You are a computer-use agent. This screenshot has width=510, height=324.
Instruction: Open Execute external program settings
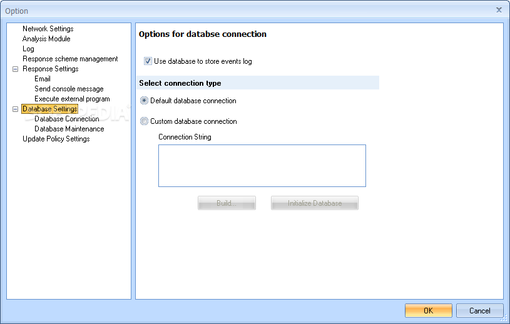72,99
